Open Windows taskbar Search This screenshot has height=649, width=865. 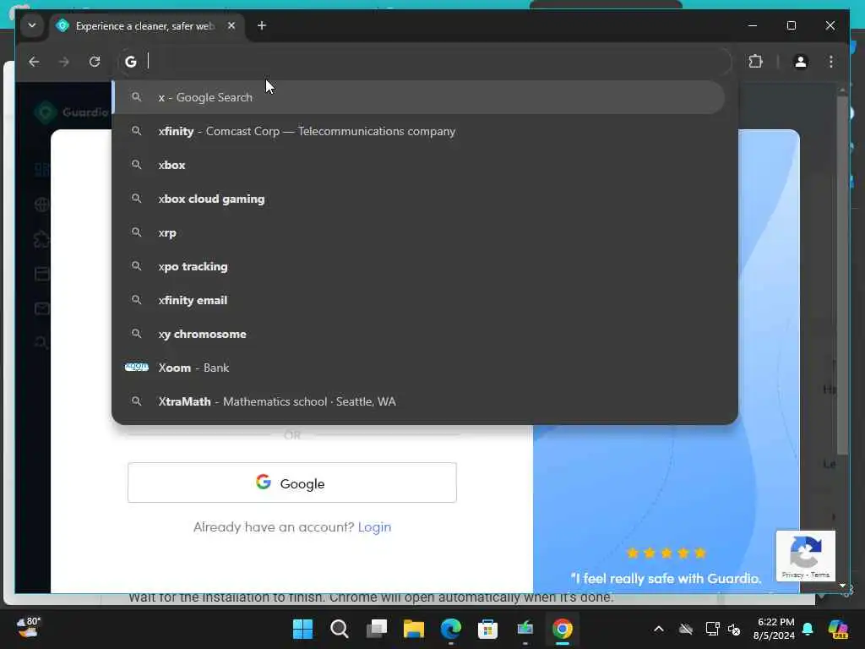click(340, 629)
